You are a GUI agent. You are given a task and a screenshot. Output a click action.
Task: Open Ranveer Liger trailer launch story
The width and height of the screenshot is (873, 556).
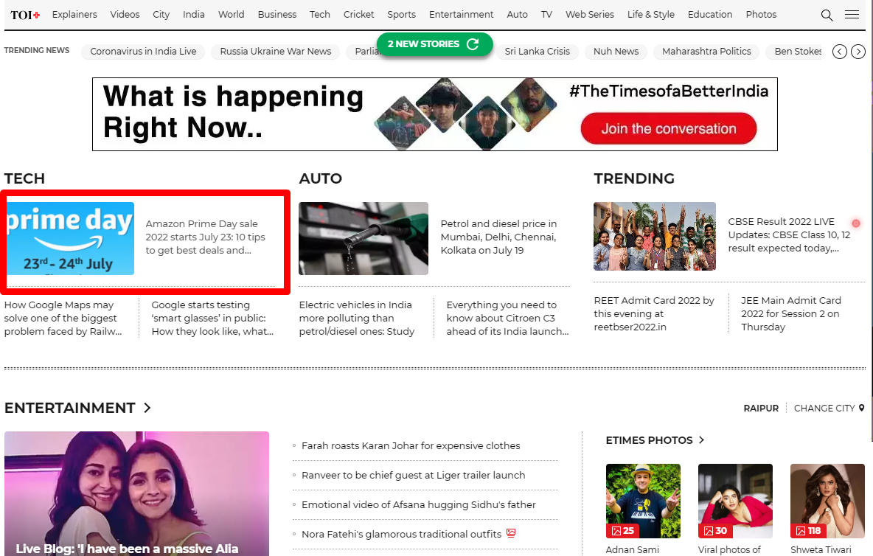(413, 476)
